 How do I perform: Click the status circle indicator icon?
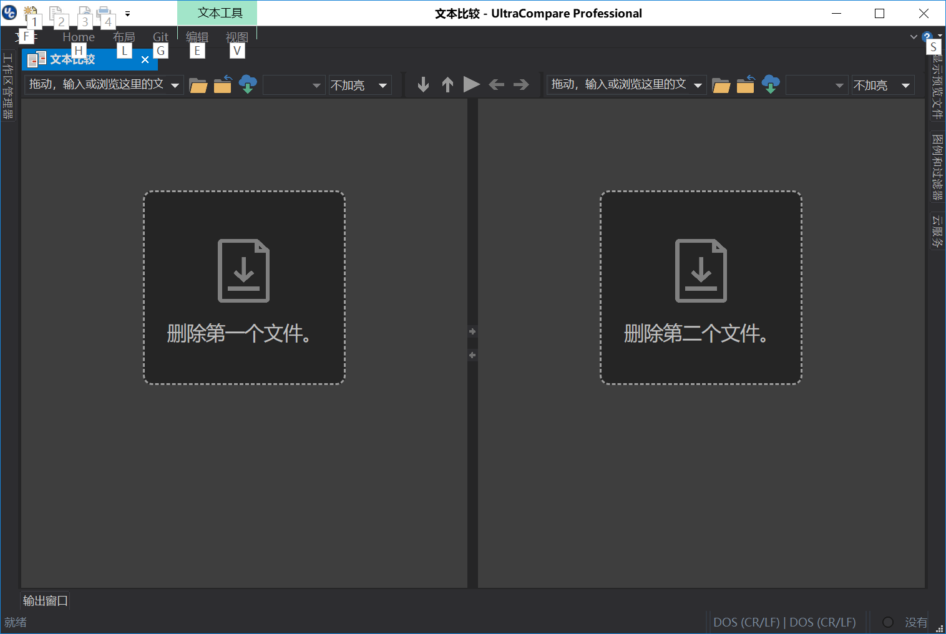(888, 622)
